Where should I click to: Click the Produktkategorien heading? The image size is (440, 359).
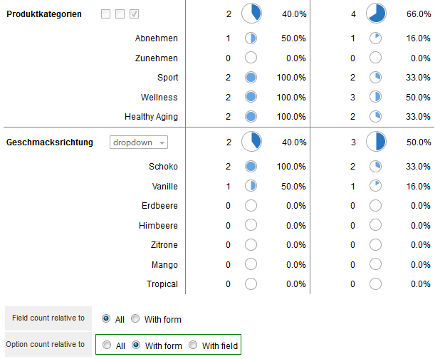click(44, 14)
